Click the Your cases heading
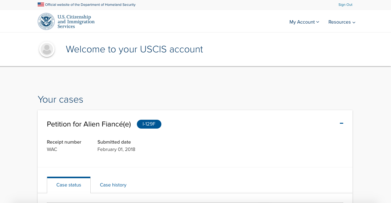Screen dimensions: 391x203 pos(60,100)
